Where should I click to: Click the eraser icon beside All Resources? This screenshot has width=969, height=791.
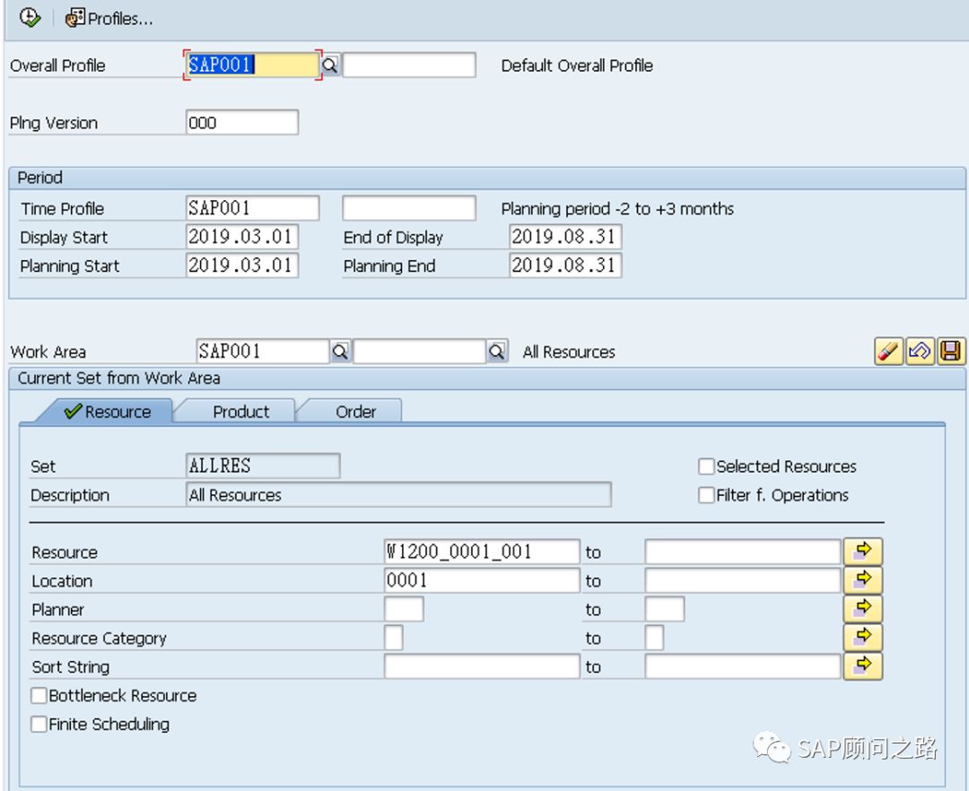click(888, 352)
